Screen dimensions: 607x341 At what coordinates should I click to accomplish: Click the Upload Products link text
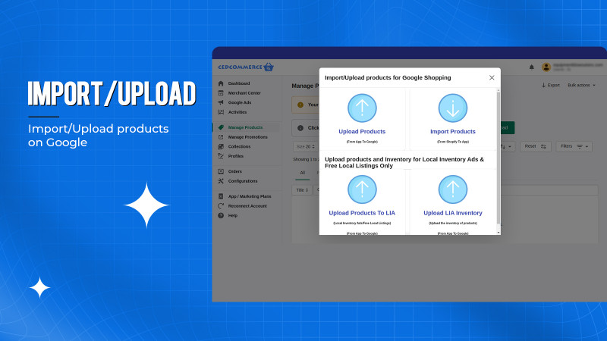(362, 132)
